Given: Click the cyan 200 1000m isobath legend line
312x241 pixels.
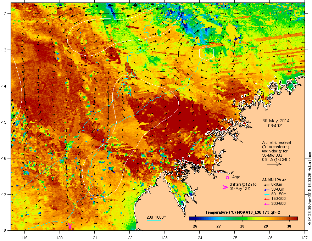Looking at the screenshot, I should (154, 220).
